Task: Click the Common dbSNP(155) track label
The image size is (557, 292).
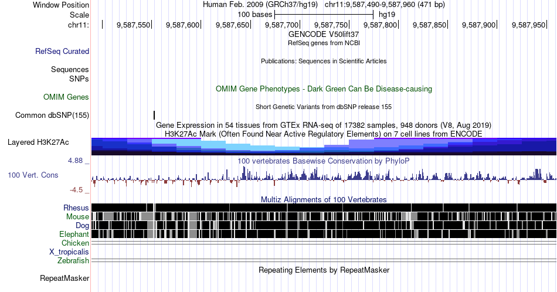Action: pos(52,115)
